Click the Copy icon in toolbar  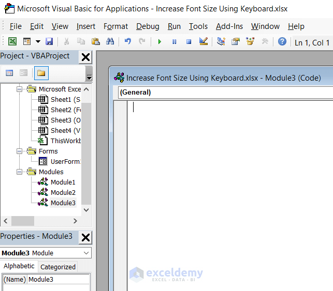tap(81, 41)
